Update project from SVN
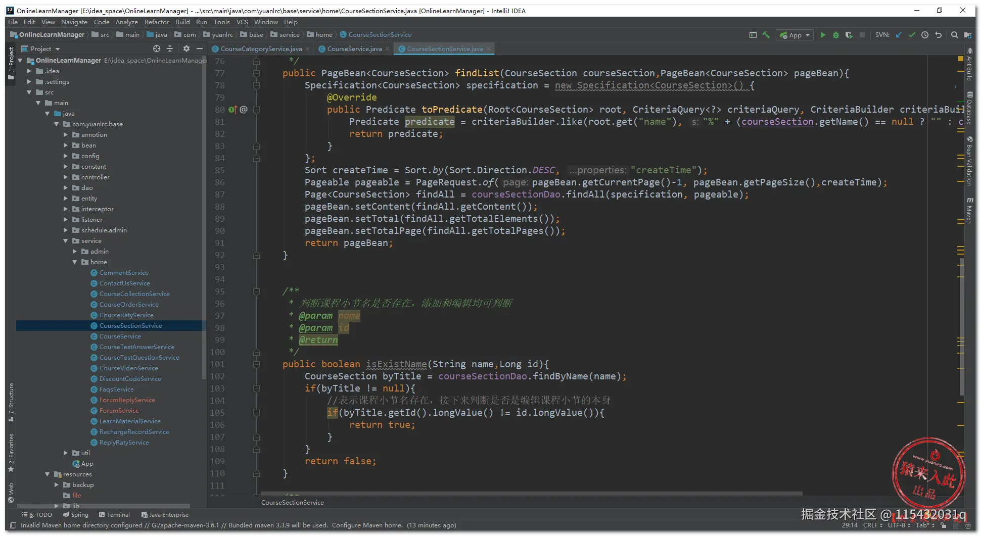This screenshot has height=536, width=981. point(899,35)
